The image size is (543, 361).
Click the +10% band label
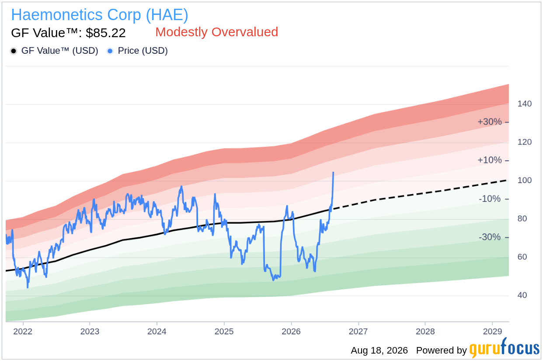tap(490, 160)
